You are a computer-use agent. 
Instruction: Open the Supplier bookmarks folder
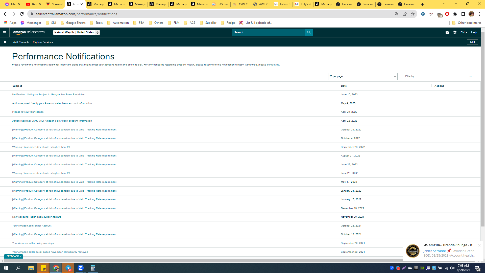click(x=208, y=23)
